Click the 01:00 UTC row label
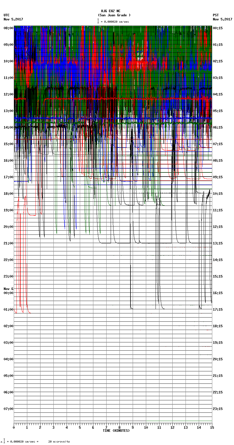 pos(9,310)
